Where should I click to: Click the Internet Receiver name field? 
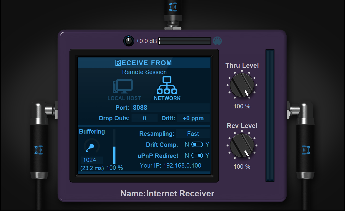tap(180, 193)
